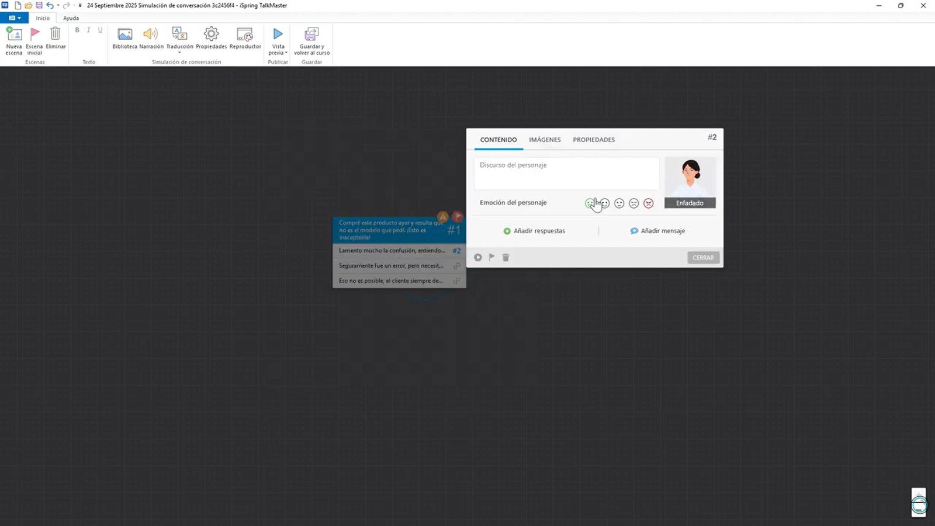Open simulation Propiedades gear
The width and height of the screenshot is (935, 526).
pyautogui.click(x=211, y=38)
